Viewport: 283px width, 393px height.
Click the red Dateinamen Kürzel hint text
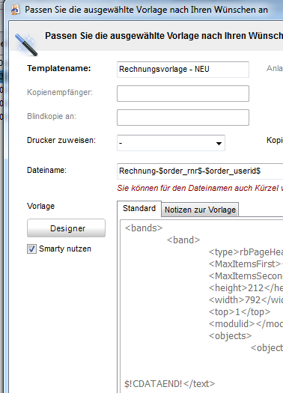pyautogui.click(x=200, y=188)
